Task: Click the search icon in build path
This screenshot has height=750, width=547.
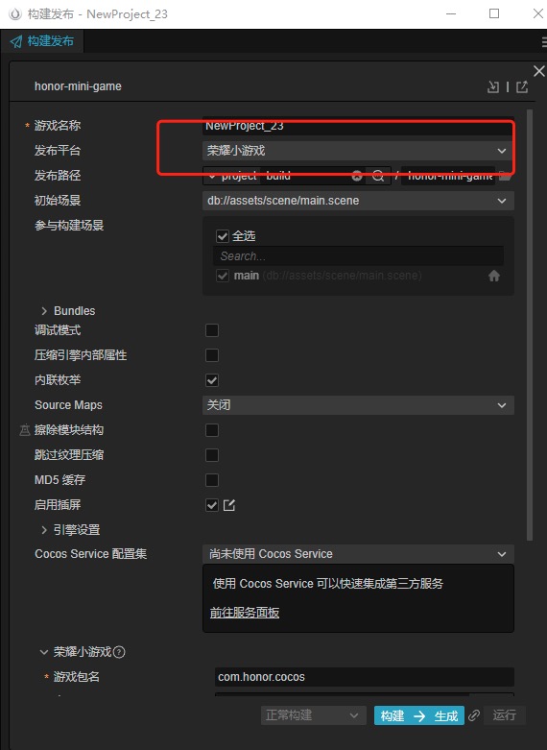Action: coord(378,176)
